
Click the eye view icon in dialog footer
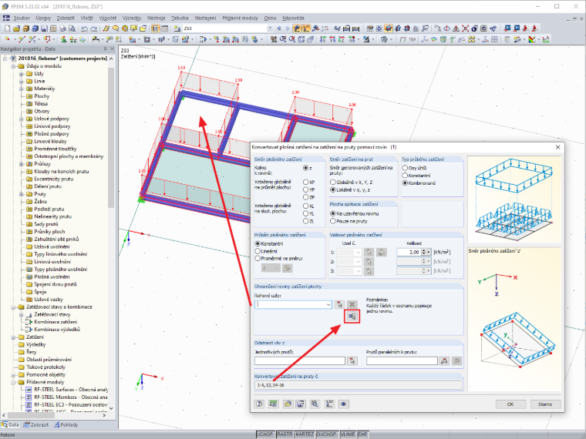(343, 404)
